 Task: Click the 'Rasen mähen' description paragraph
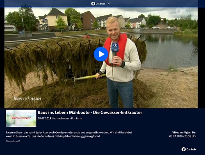tap(69, 134)
